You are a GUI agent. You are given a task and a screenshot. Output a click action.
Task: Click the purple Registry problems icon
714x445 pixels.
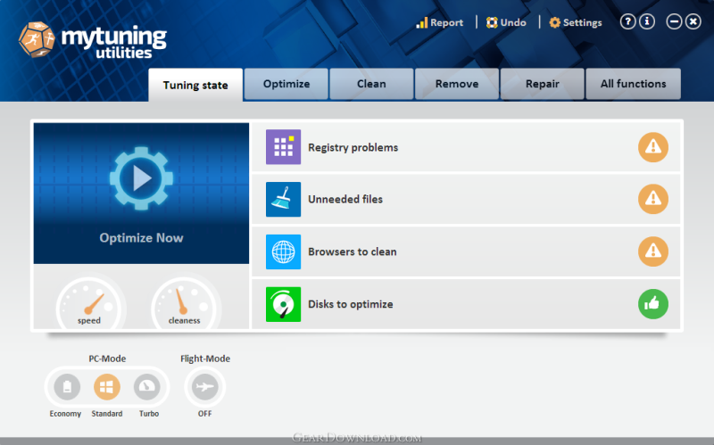click(x=283, y=147)
